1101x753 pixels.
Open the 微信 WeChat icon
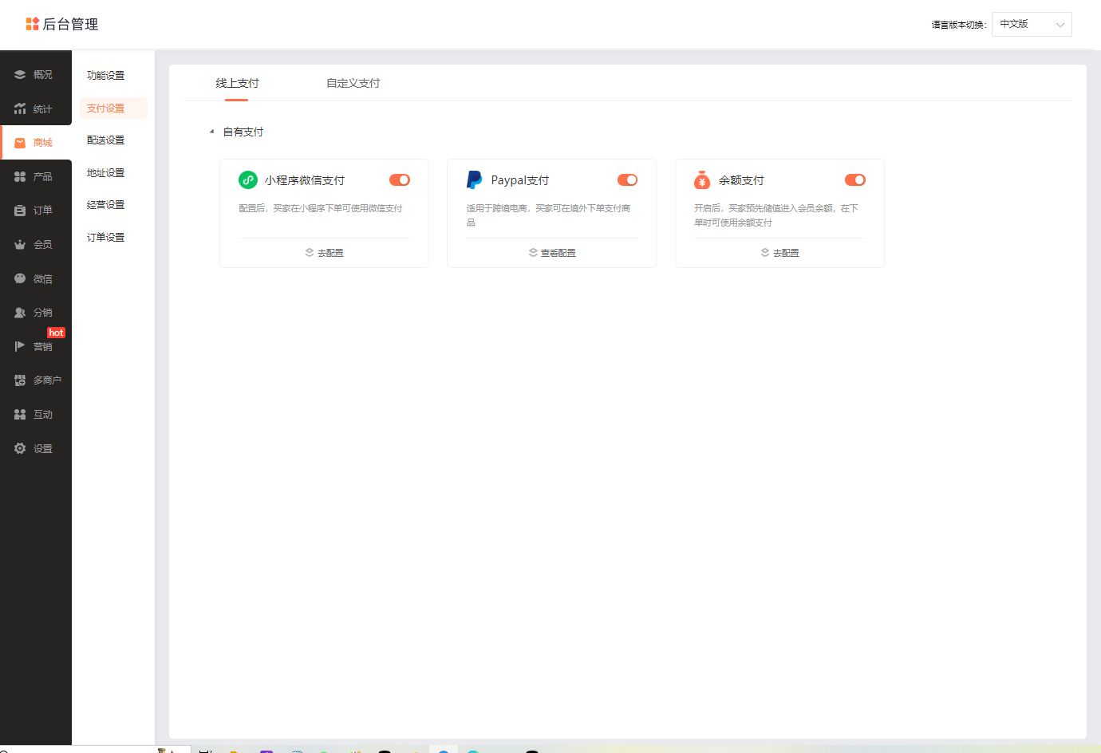pos(20,278)
